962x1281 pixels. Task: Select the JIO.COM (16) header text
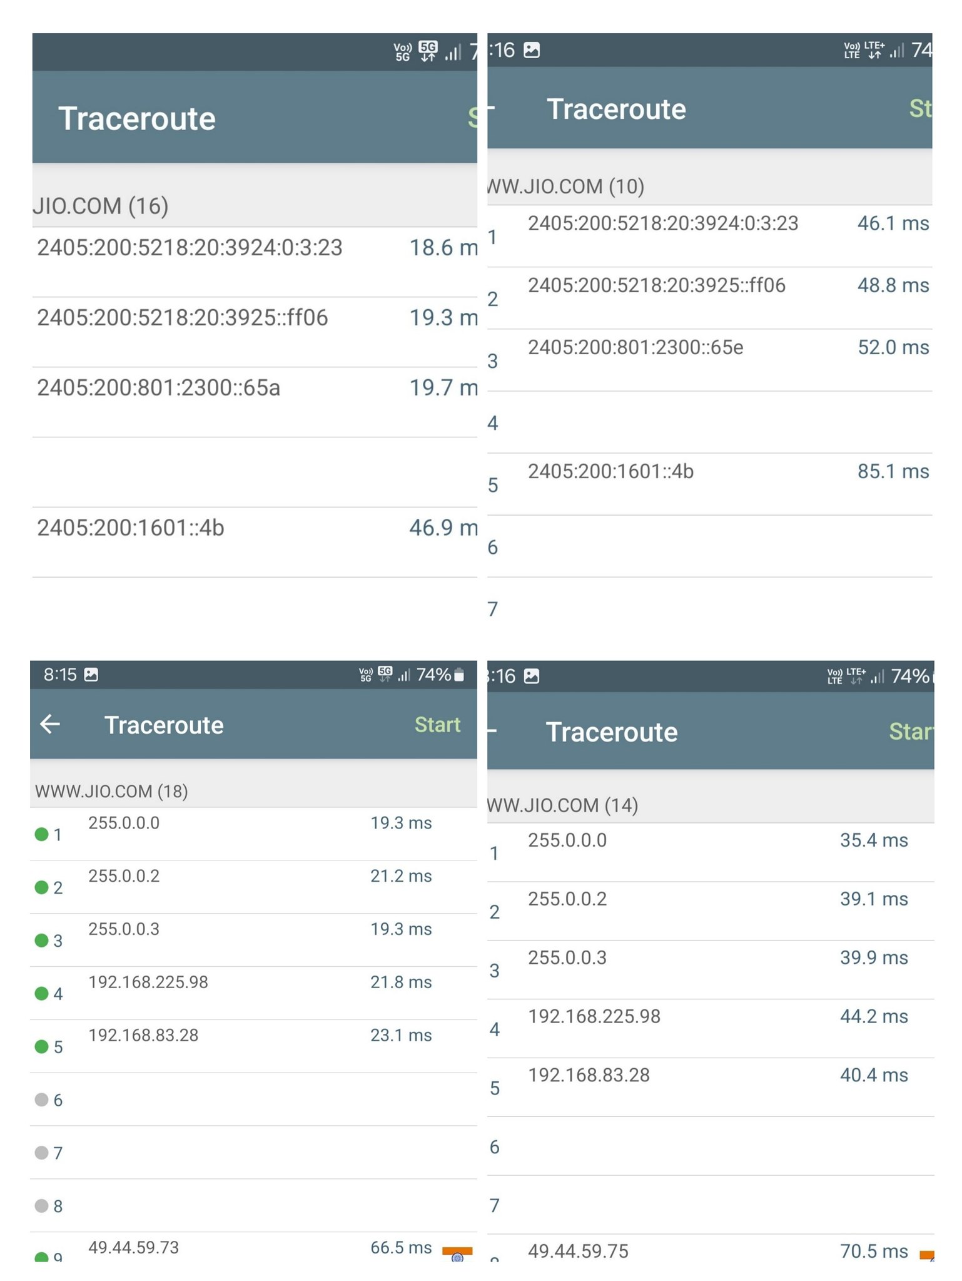(101, 206)
